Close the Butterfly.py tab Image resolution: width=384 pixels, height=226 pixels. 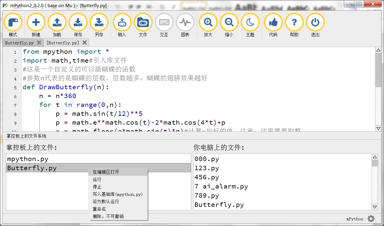click(39, 43)
